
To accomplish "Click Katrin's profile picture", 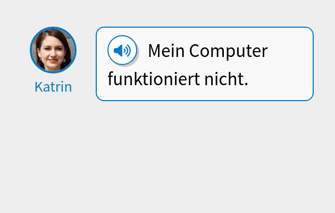I will coord(53,50).
